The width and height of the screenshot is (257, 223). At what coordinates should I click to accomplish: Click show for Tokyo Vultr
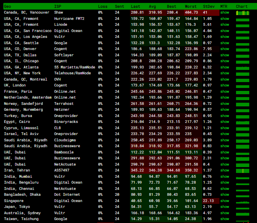(x=225, y=206)
